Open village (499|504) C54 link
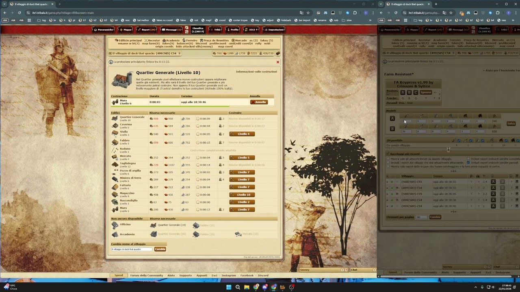 (412, 206)
